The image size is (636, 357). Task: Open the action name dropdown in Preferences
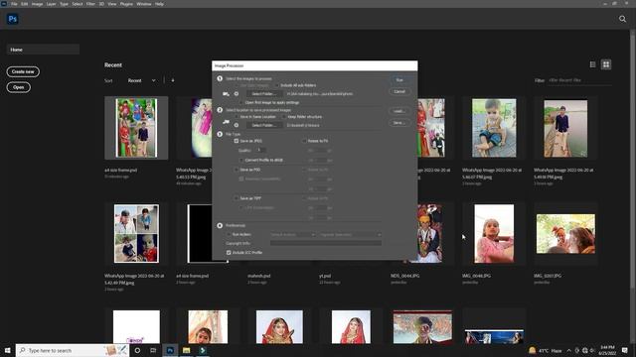coord(350,235)
